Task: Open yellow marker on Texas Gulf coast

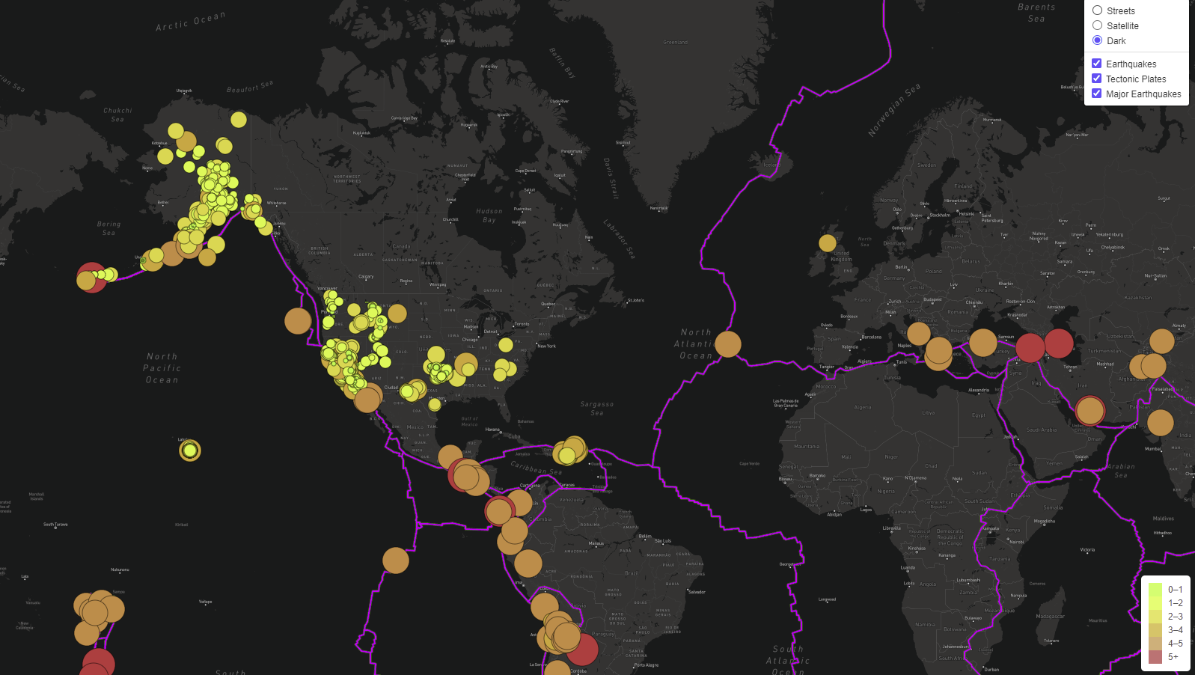Action: 435,405
